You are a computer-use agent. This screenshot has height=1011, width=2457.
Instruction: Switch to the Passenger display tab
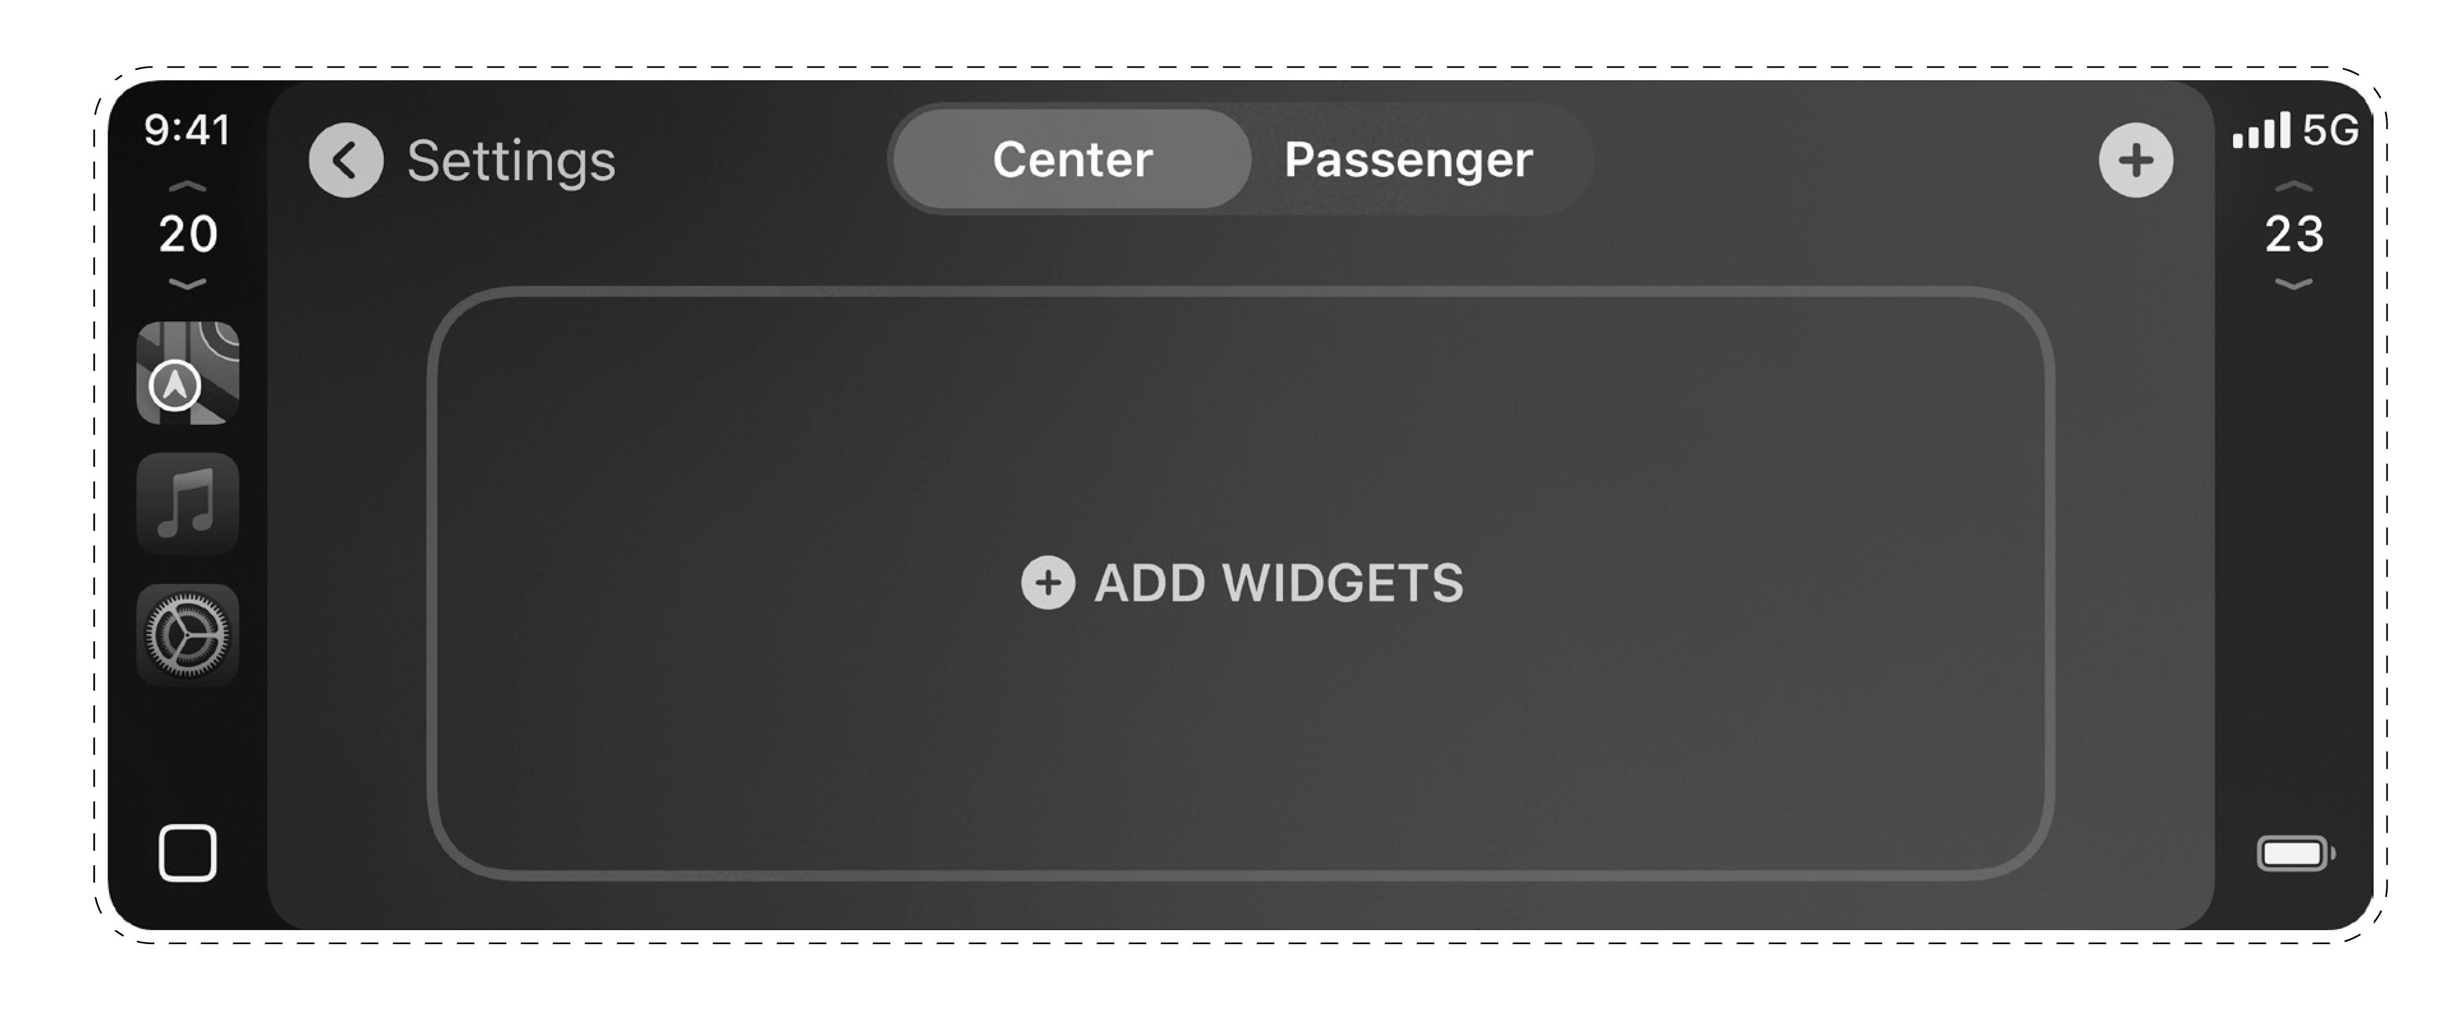pyautogui.click(x=1408, y=159)
